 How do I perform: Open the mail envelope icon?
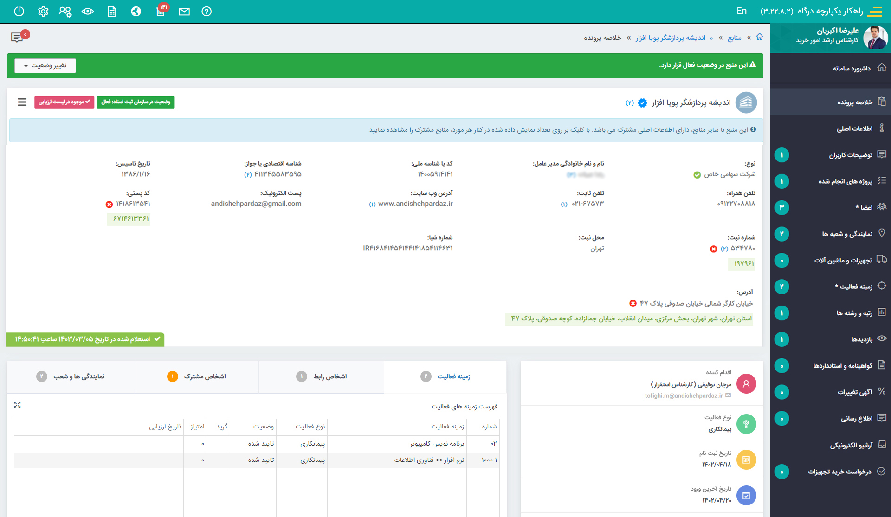click(184, 12)
